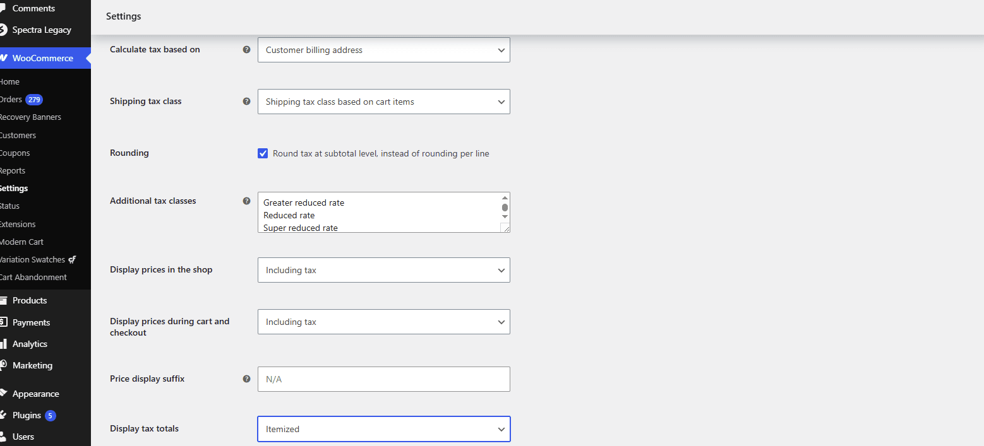Screen dimensions: 984x446
Task: Open the Users menu
Action: coord(23,437)
